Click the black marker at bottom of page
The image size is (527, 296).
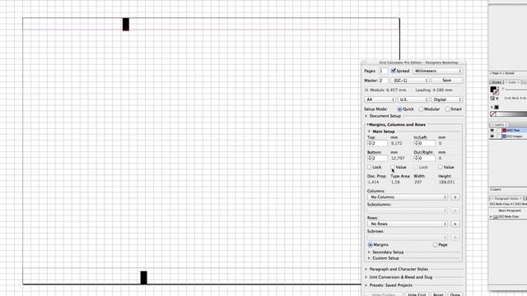[x=143, y=278]
